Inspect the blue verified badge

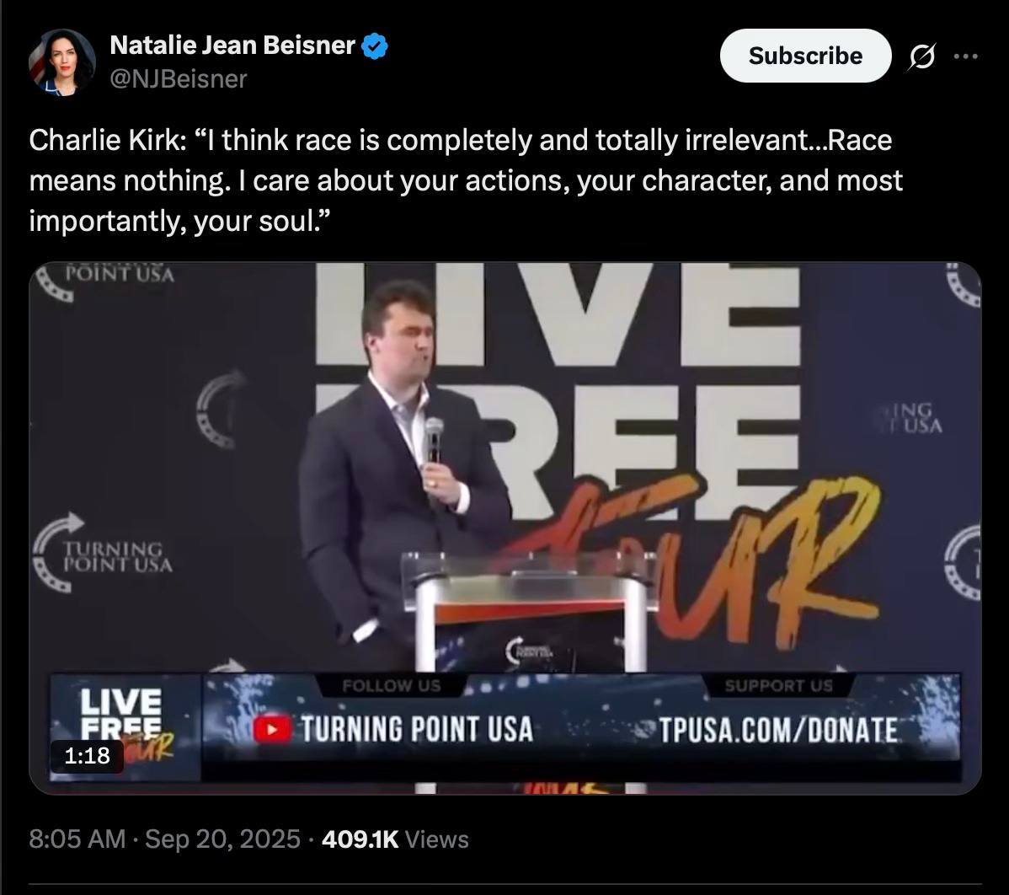[x=375, y=46]
